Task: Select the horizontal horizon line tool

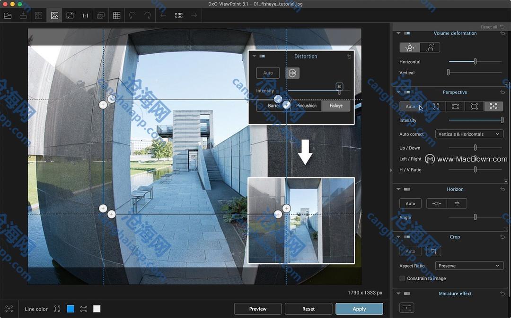Action: (x=437, y=203)
